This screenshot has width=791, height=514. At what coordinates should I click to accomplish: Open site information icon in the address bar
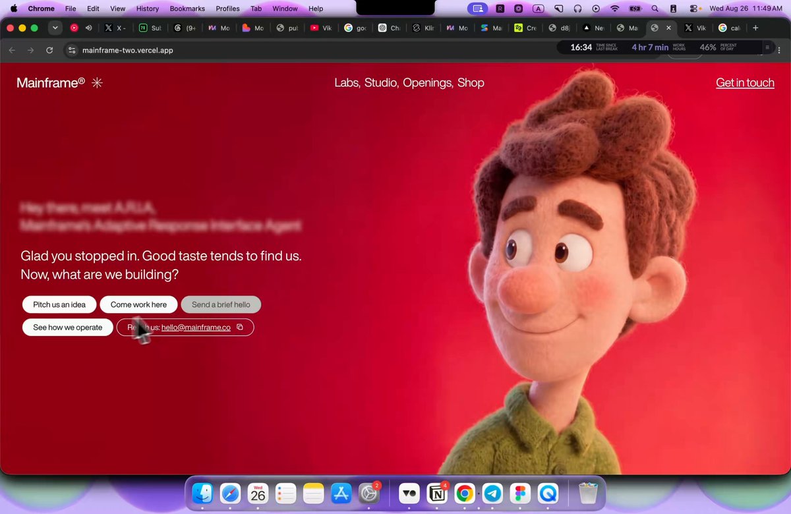pyautogui.click(x=73, y=50)
